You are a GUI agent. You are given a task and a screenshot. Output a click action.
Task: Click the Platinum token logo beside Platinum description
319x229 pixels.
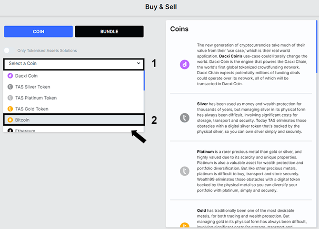pos(185,171)
